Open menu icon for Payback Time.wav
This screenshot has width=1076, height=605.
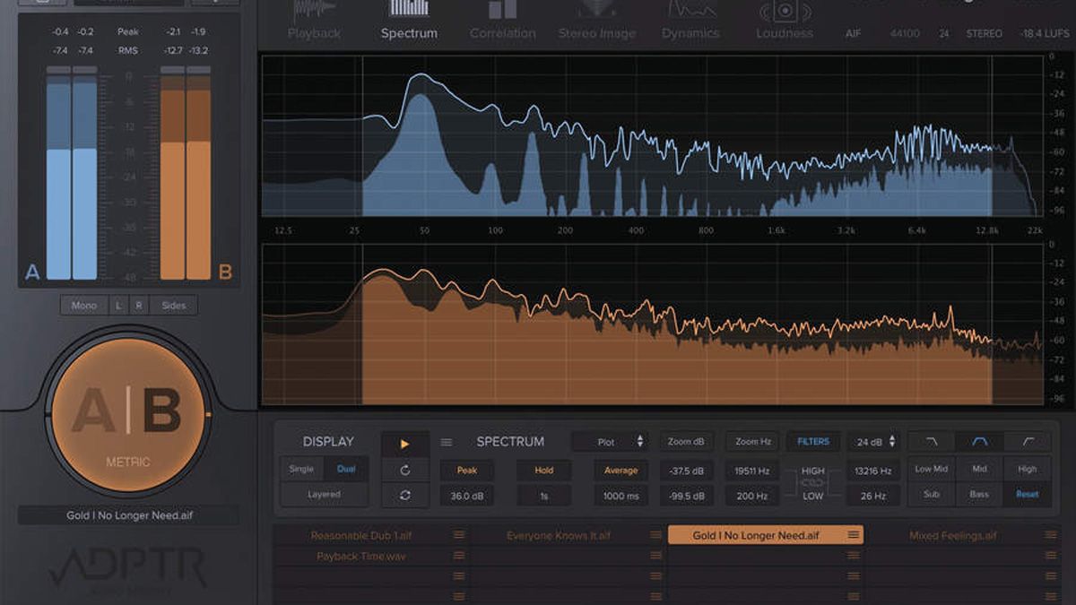click(x=459, y=557)
